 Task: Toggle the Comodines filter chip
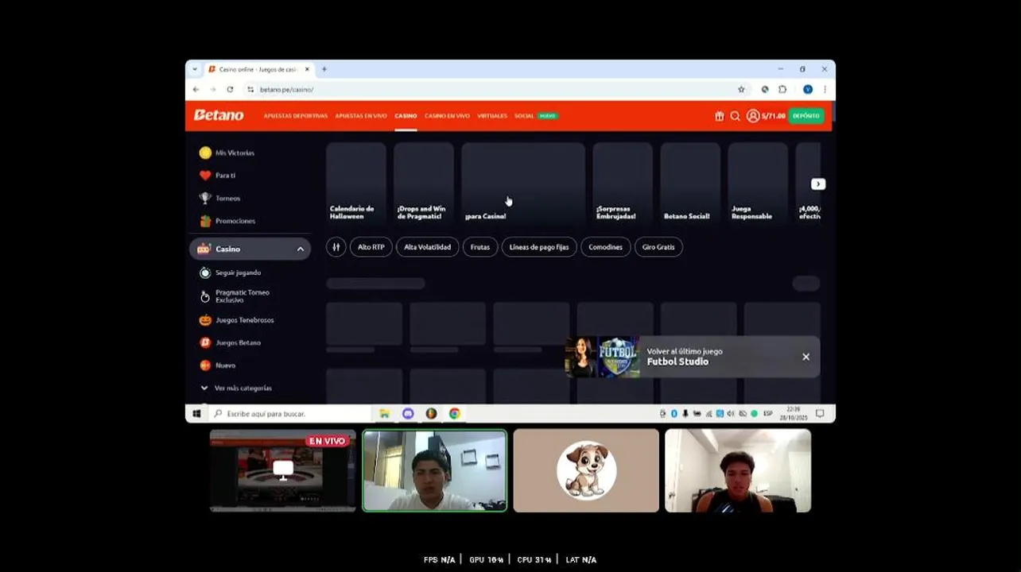(x=606, y=247)
